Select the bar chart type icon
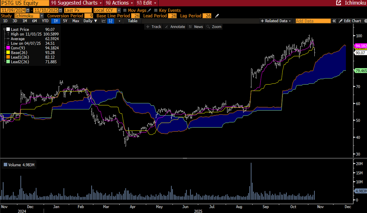367x213 pixels. (111, 21)
